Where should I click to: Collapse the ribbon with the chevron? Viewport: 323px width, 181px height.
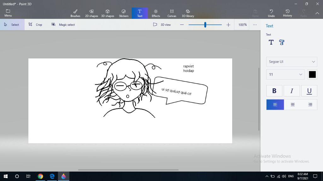317,13
